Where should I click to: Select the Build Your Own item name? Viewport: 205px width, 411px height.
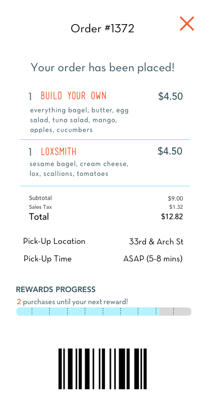73,96
